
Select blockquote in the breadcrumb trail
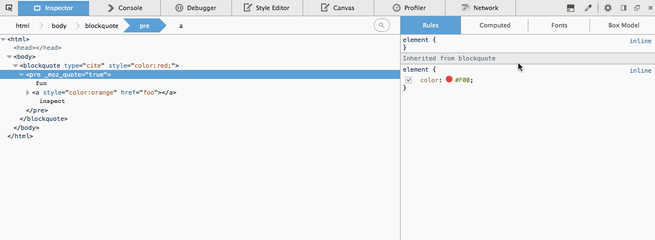pyautogui.click(x=101, y=26)
